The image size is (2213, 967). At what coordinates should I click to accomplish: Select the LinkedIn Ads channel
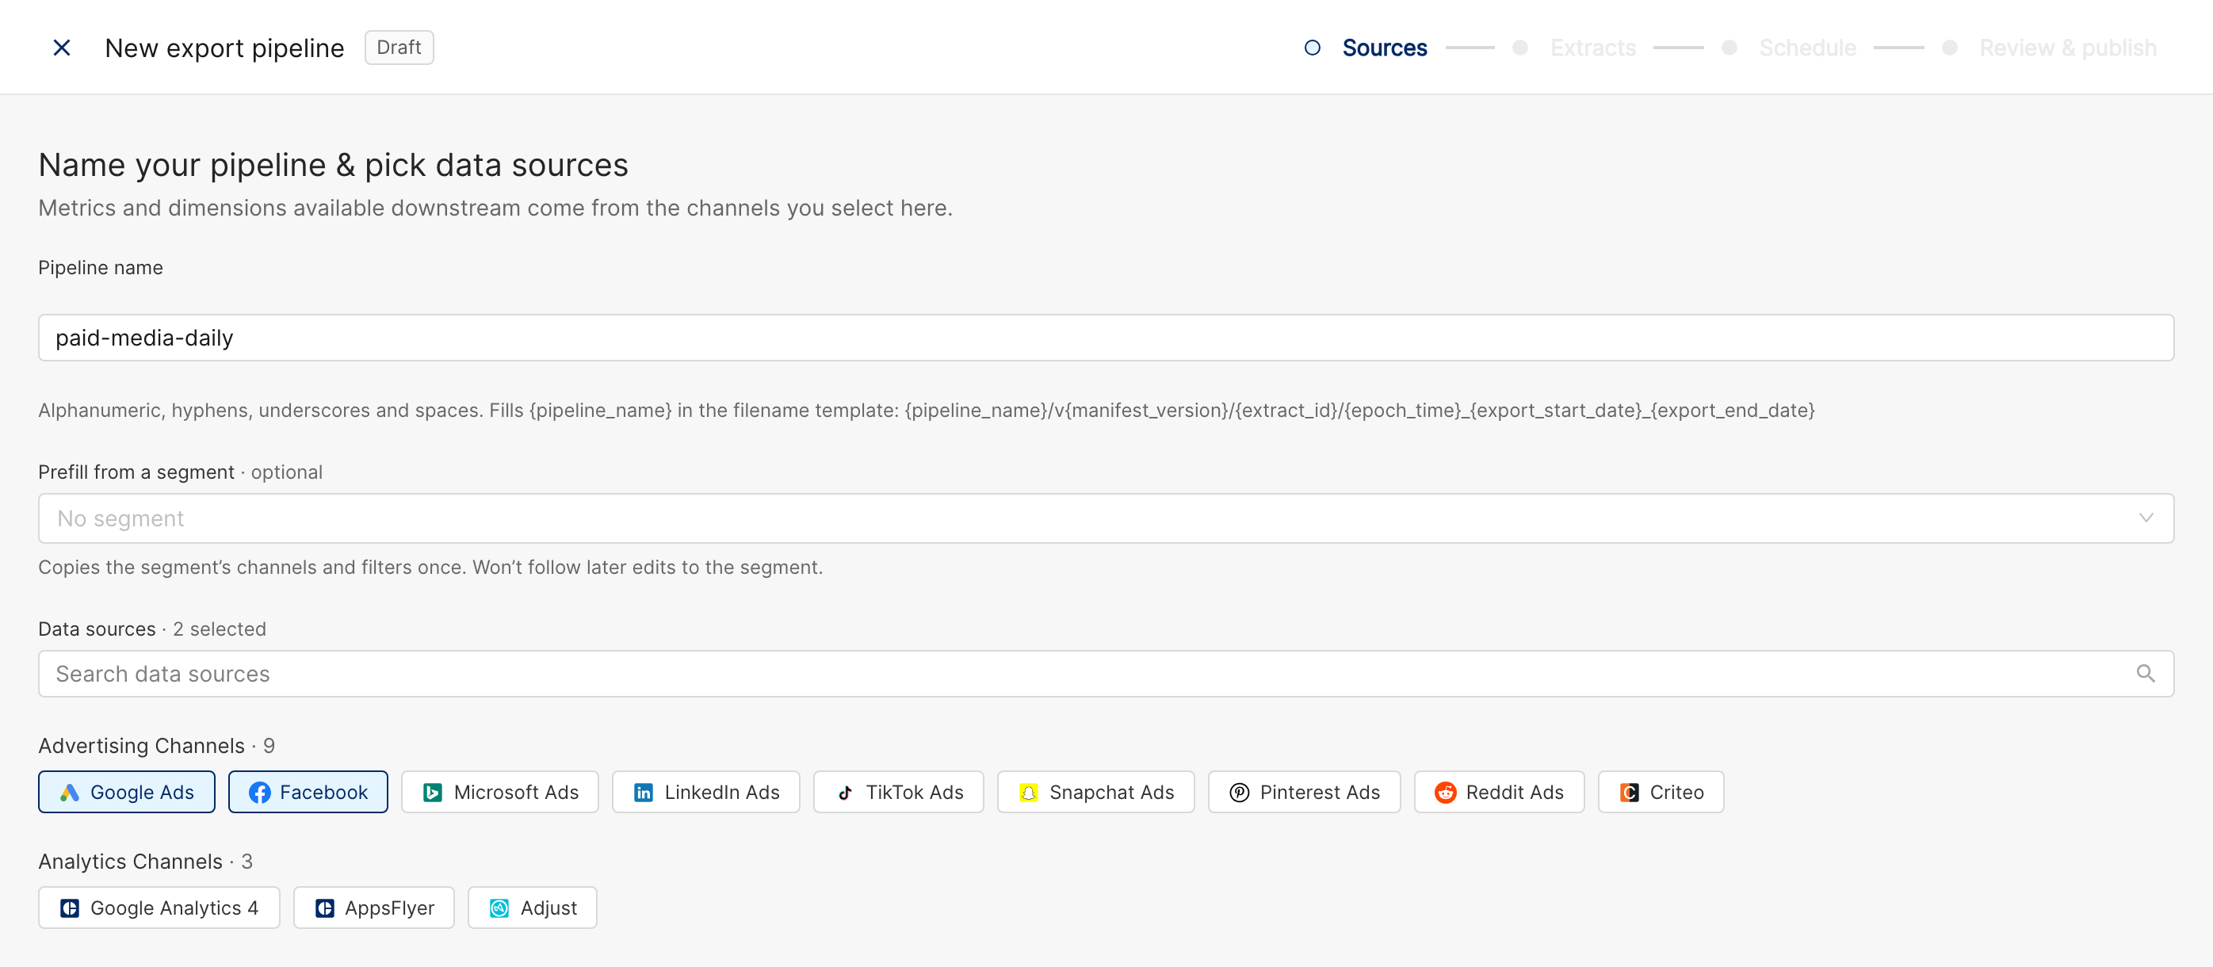[x=706, y=792]
